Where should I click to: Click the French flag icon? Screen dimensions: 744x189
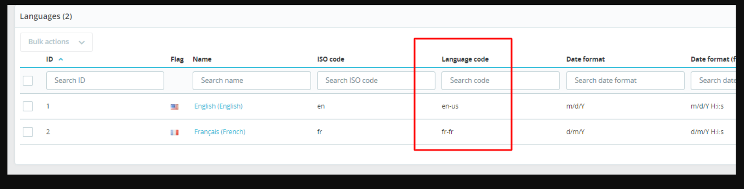click(174, 132)
